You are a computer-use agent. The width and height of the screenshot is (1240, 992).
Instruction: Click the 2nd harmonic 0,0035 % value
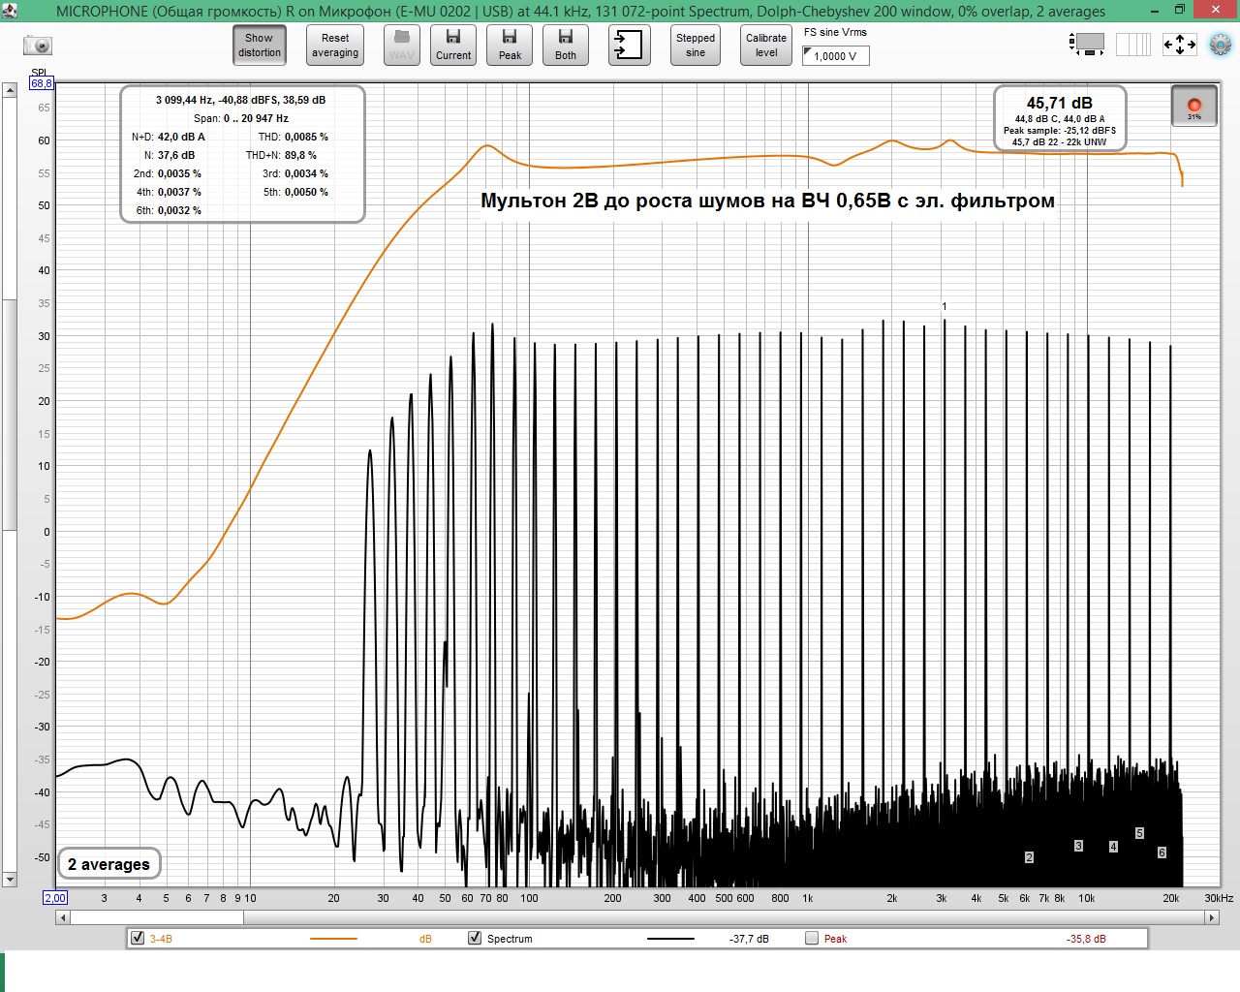(x=179, y=173)
